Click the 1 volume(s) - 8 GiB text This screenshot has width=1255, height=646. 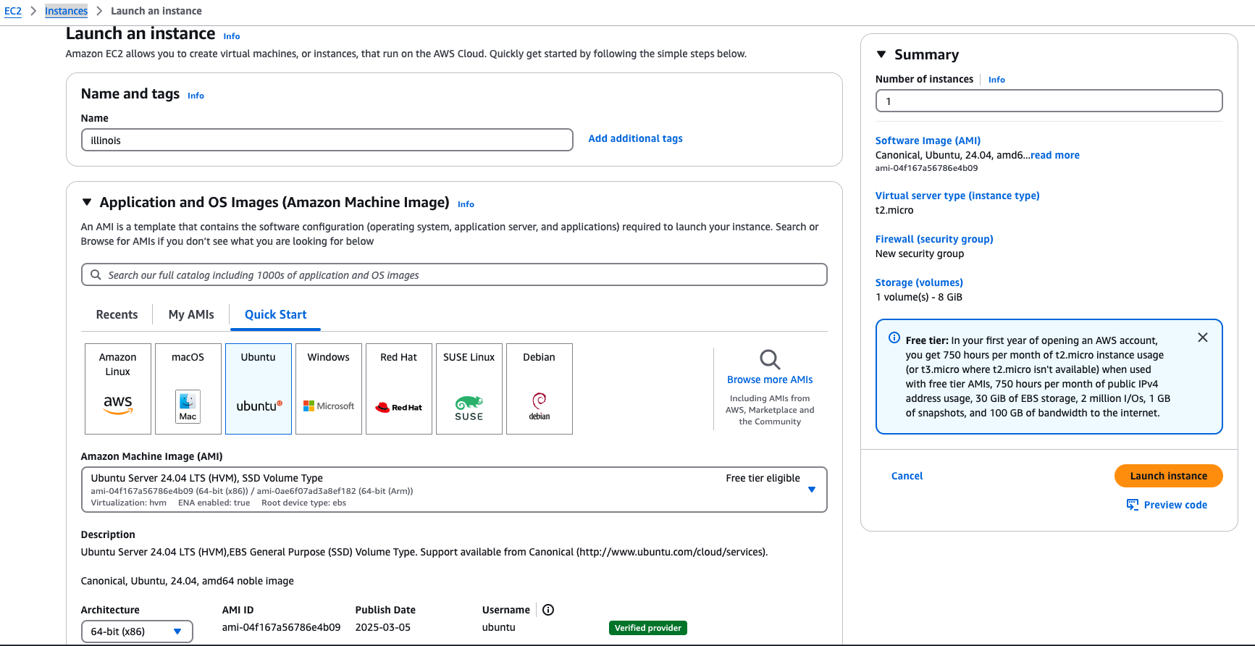[919, 297]
